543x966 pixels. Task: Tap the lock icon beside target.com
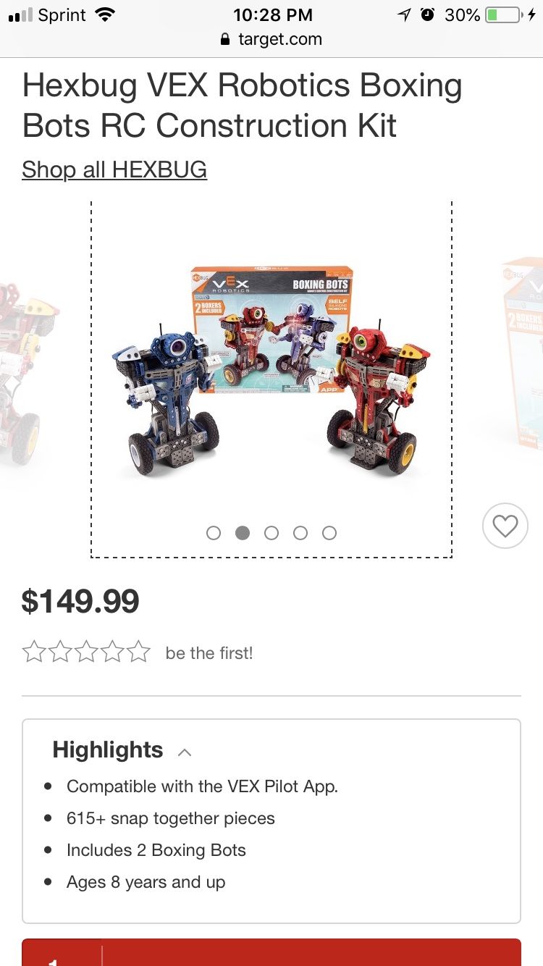click(226, 40)
